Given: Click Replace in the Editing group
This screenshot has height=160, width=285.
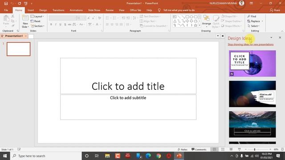Looking at the screenshot, I should tap(253, 21).
